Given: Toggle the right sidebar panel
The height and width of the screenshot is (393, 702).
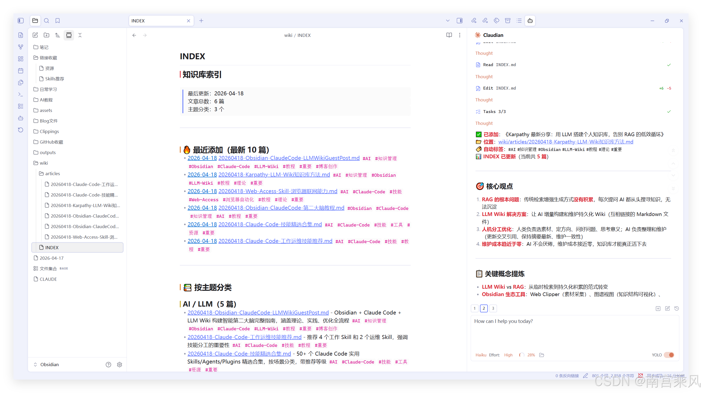Looking at the screenshot, I should click(x=459, y=21).
